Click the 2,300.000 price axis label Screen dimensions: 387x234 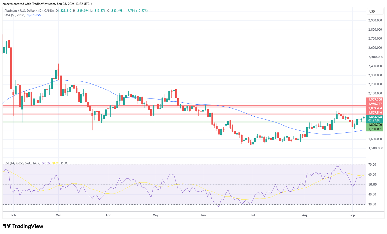tap(375, 75)
